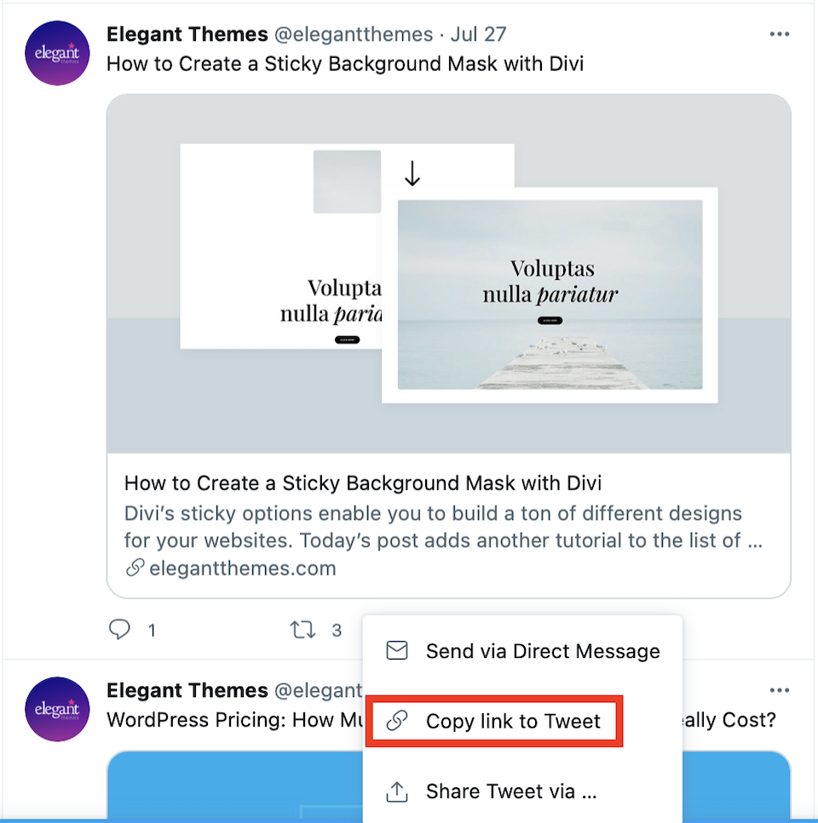This screenshot has width=818, height=823.
Task: Click the Elegant Themes profile avatar
Action: pos(57,53)
